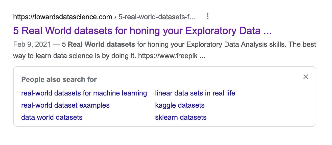Image resolution: width=332 pixels, height=145 pixels.
Task: Open the three-dot About this result menu
Action: click(x=207, y=17)
